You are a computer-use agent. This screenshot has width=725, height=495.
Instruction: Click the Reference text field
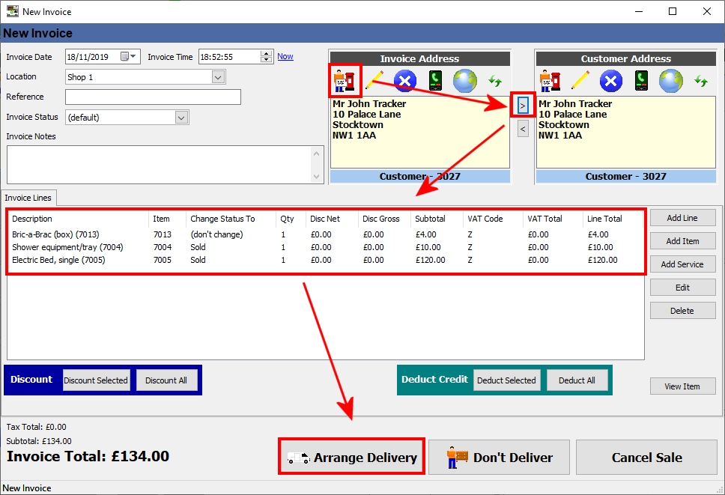[x=153, y=97]
